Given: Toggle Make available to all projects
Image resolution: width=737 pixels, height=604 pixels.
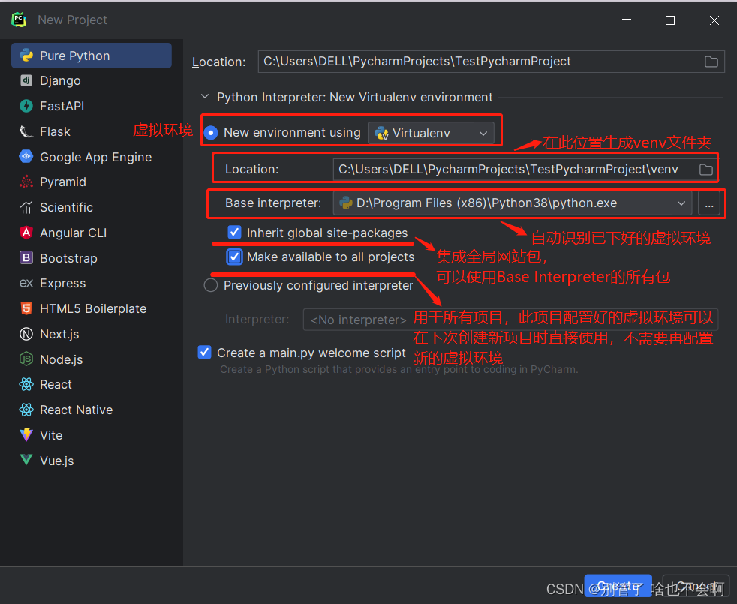Looking at the screenshot, I should click(x=235, y=257).
